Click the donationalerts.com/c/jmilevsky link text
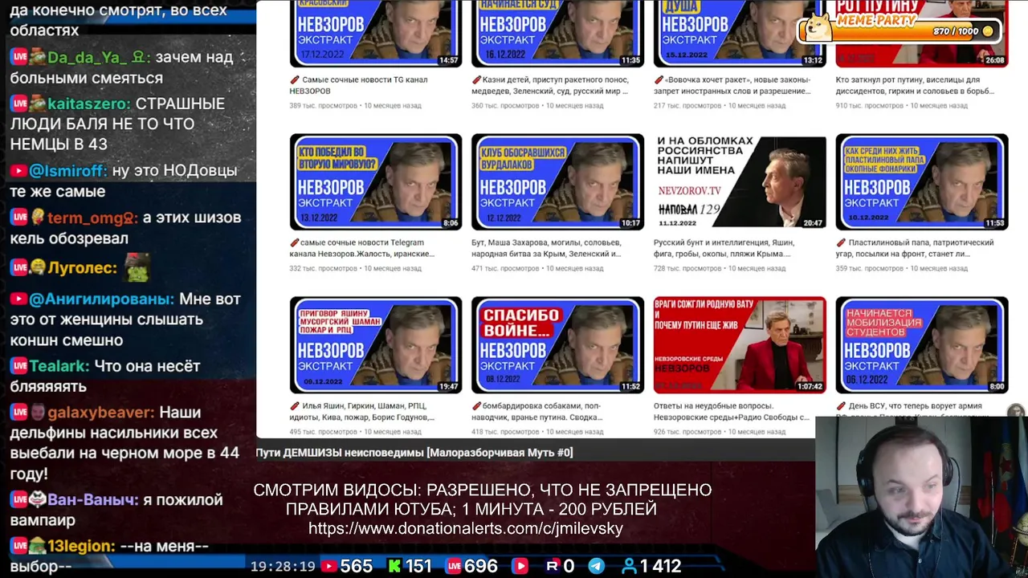1028x578 pixels. [x=466, y=529]
